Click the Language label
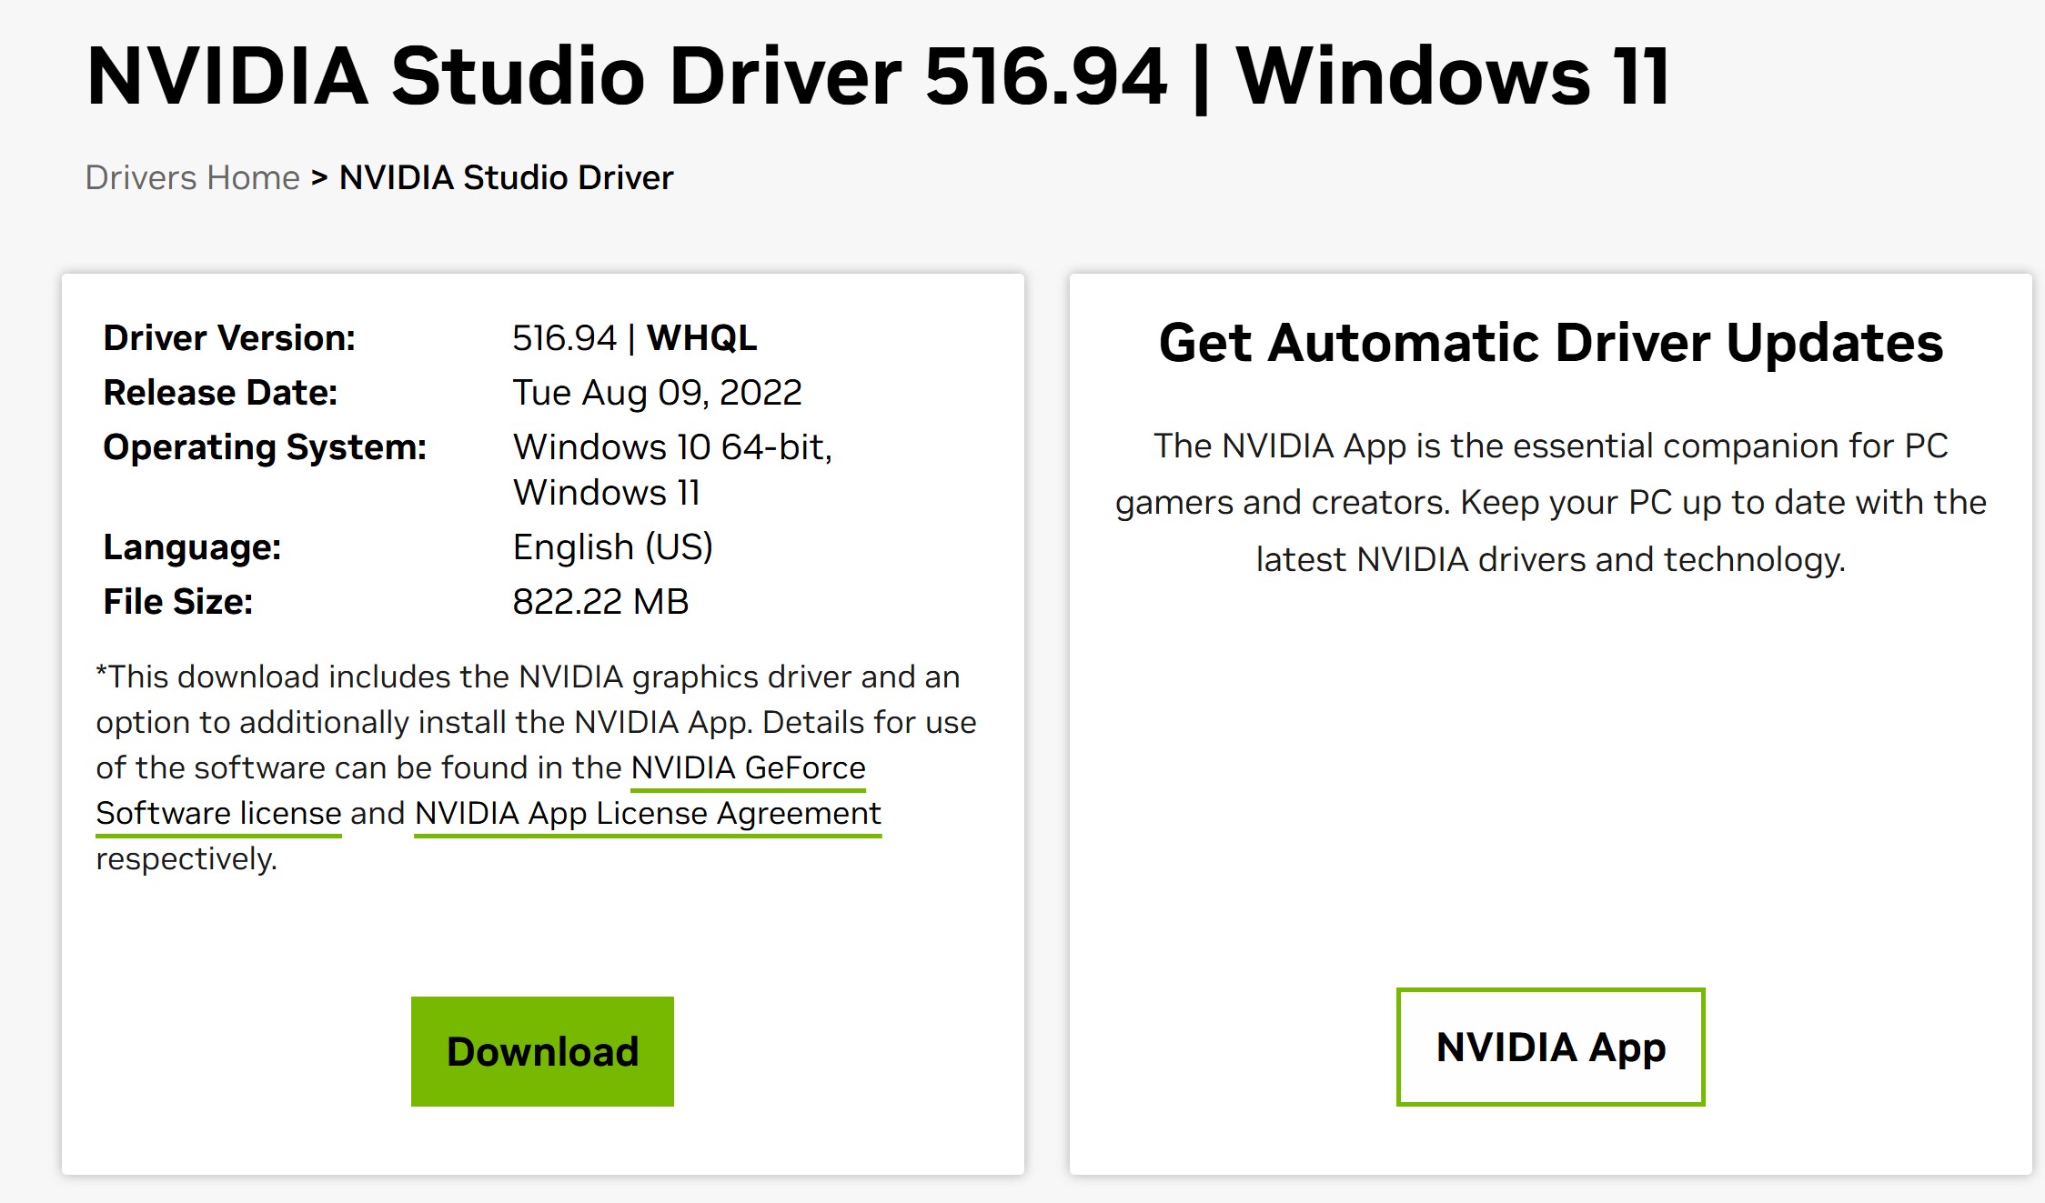The width and height of the screenshot is (2045, 1203). coord(192,547)
